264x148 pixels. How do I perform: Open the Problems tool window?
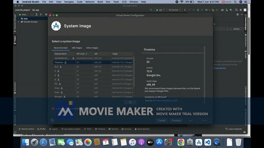100,129
